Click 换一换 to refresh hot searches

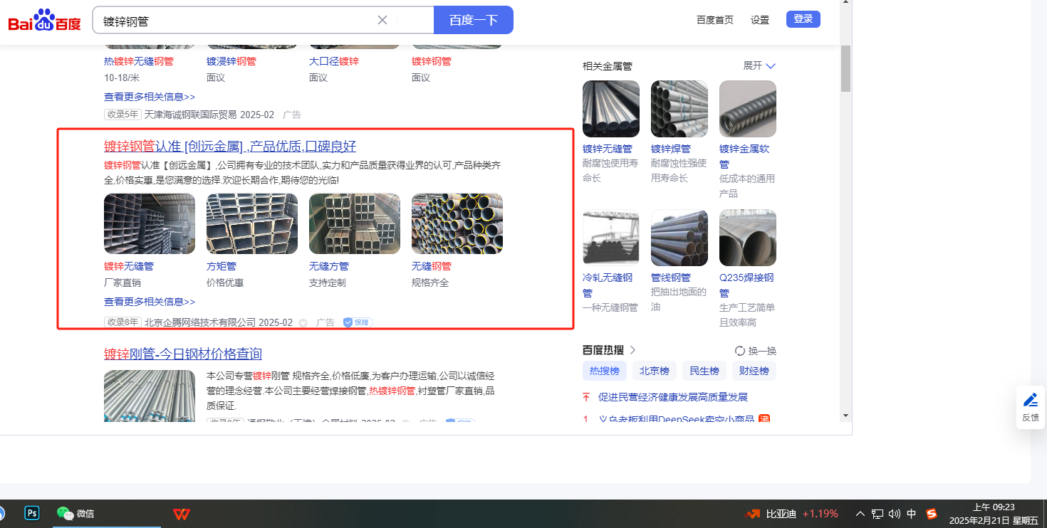[x=762, y=351]
